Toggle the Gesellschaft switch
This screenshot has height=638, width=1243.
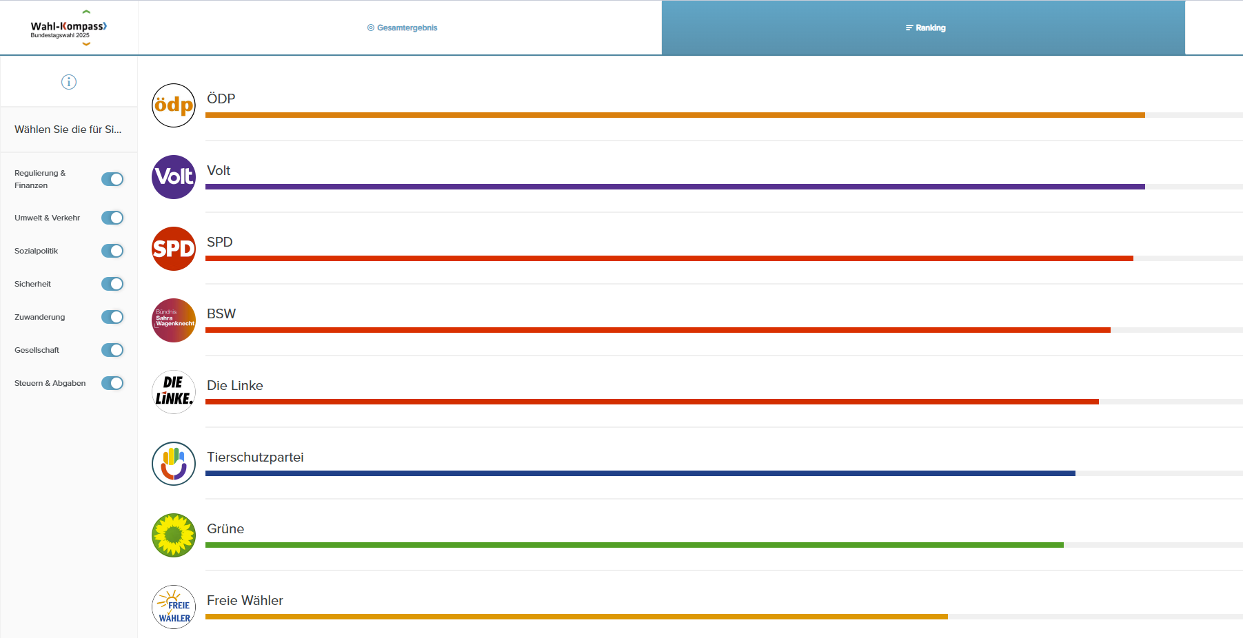pos(112,350)
